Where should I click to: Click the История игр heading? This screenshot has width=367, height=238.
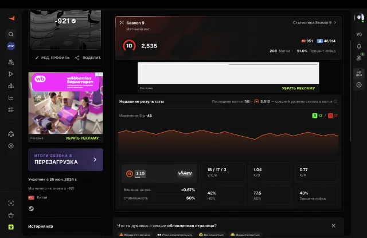41,227
